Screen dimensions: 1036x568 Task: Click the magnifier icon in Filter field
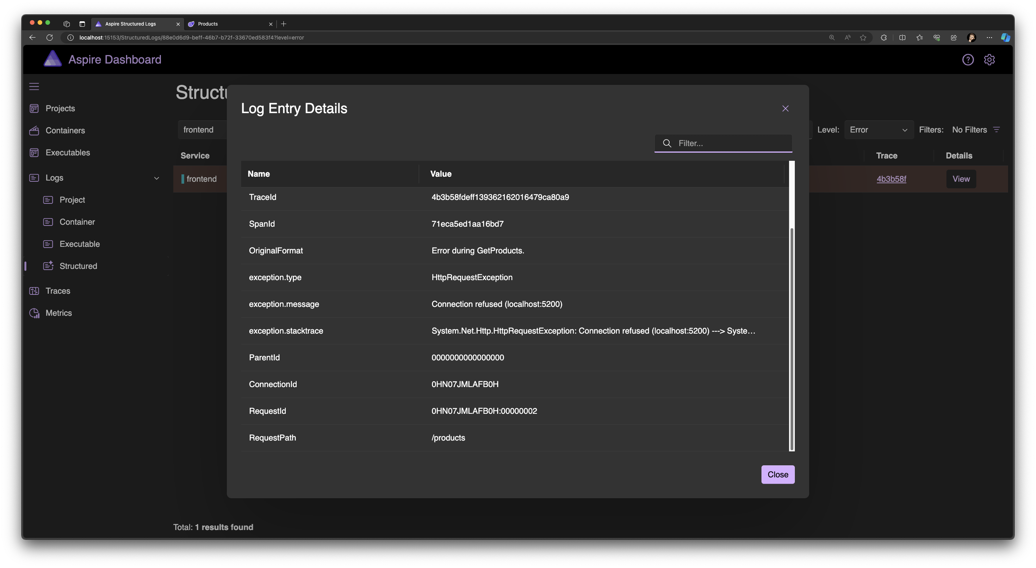point(666,143)
